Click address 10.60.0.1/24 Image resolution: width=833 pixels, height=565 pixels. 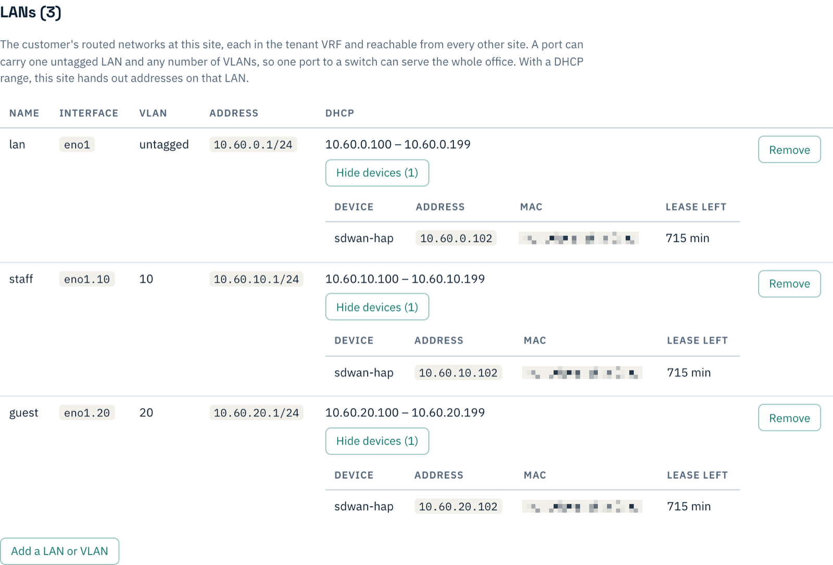pos(253,144)
